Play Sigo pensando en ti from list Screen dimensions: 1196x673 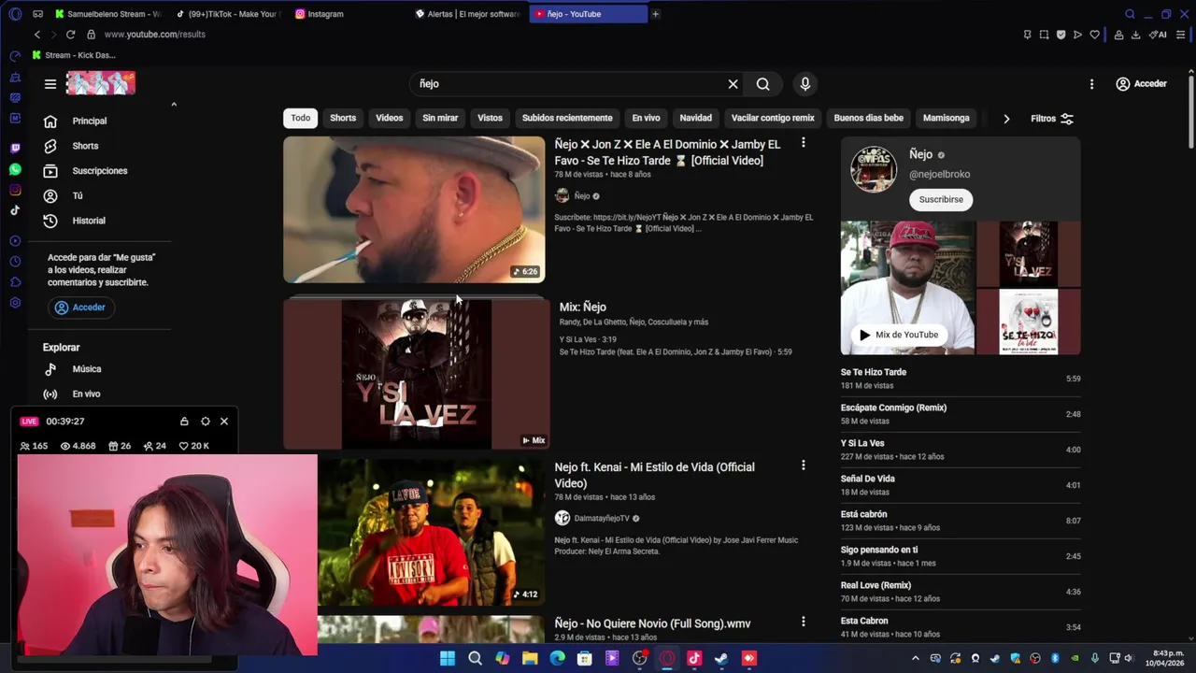pos(961,556)
